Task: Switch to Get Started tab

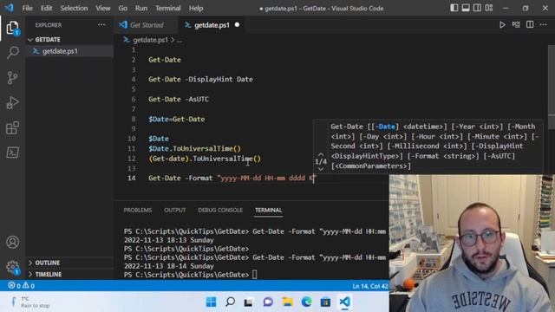Action: tap(147, 25)
